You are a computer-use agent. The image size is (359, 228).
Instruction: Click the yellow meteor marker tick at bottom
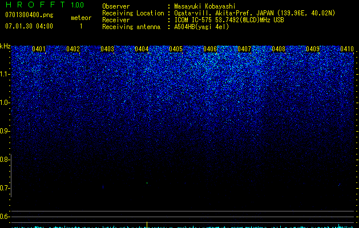pyautogui.click(x=147, y=225)
